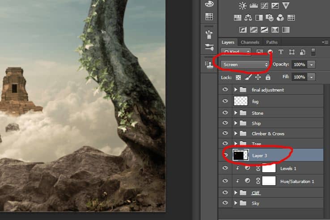
Task: Toggle visibility of Hue/Saturation 1 layer
Action: pyautogui.click(x=225, y=181)
